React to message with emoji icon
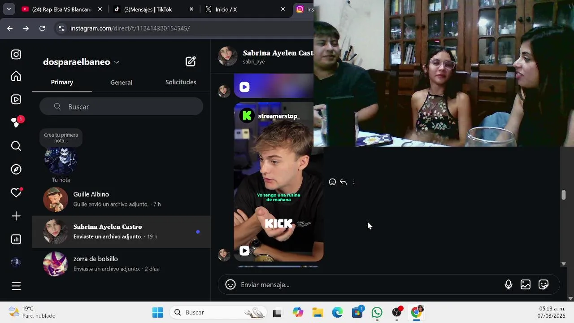Viewport: 574px width, 323px height. pos(332,182)
